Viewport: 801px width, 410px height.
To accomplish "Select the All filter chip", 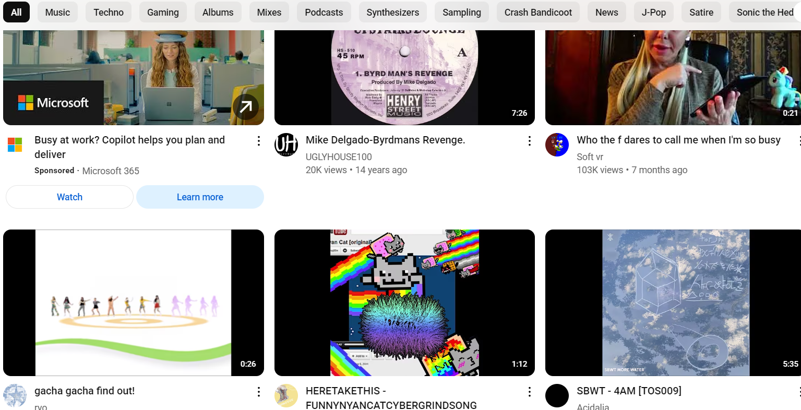I will click(16, 12).
